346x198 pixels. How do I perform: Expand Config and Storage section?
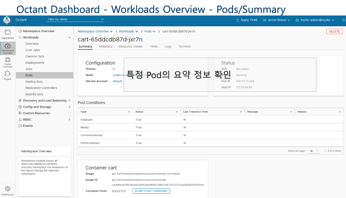click(70, 107)
